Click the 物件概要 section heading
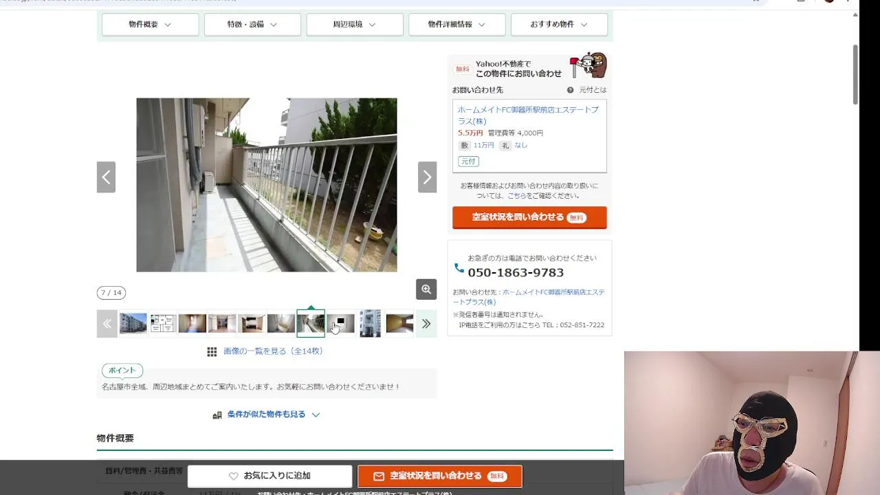 point(115,438)
